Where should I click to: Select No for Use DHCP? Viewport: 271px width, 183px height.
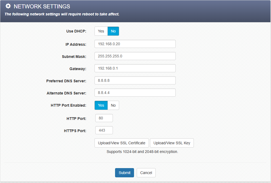click(113, 31)
